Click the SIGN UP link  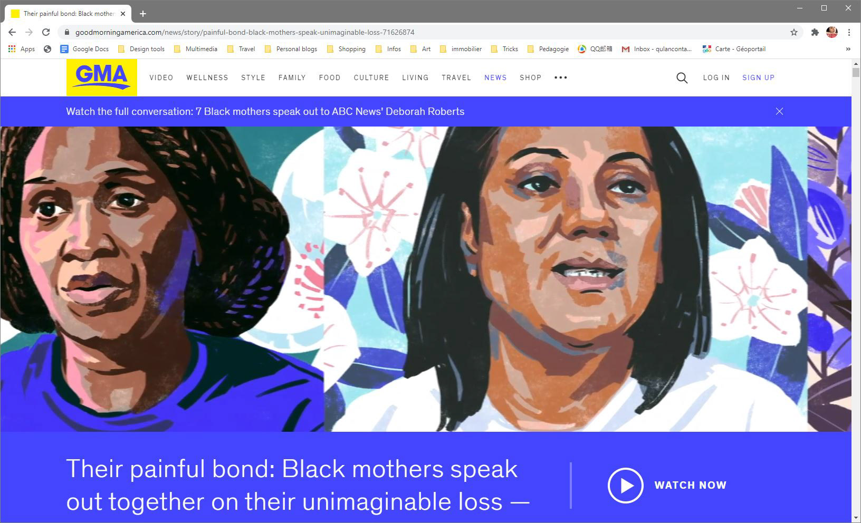[758, 78]
